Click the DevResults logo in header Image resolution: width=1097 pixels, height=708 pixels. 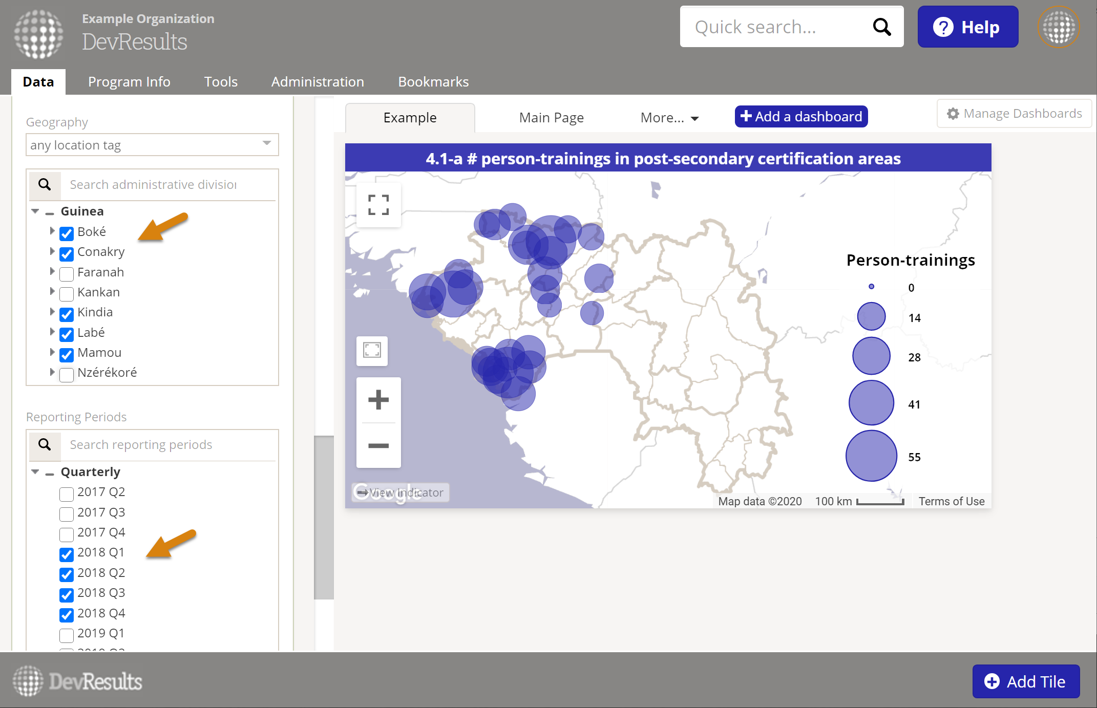click(x=39, y=34)
